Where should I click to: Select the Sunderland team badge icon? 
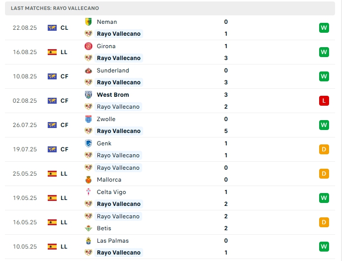point(88,70)
